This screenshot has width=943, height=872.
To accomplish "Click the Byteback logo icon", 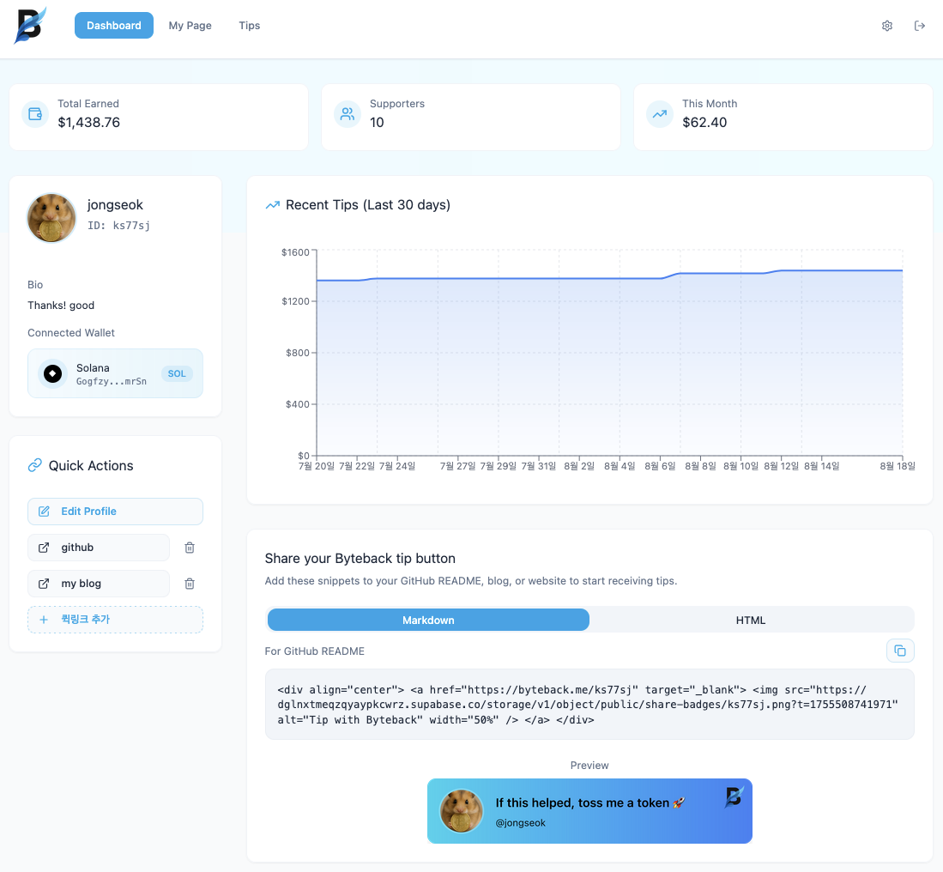I will click(29, 25).
